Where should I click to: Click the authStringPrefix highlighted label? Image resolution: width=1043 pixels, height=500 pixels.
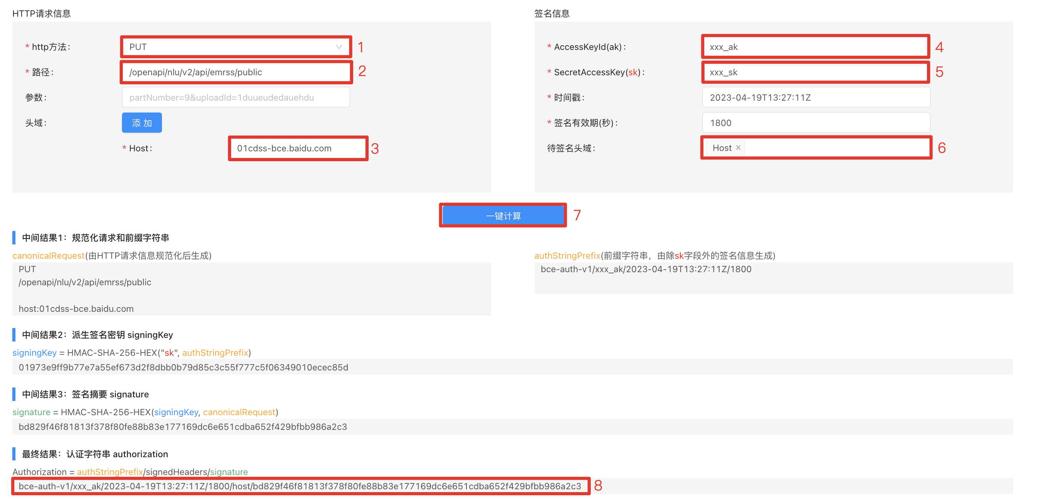point(567,256)
